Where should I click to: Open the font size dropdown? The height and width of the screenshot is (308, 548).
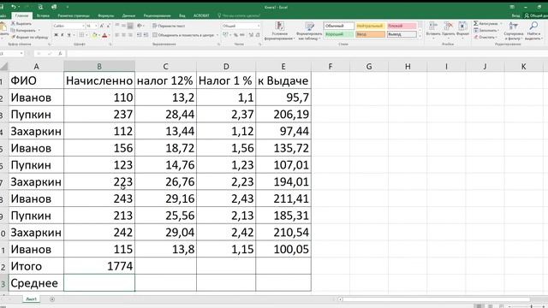[x=96, y=26]
